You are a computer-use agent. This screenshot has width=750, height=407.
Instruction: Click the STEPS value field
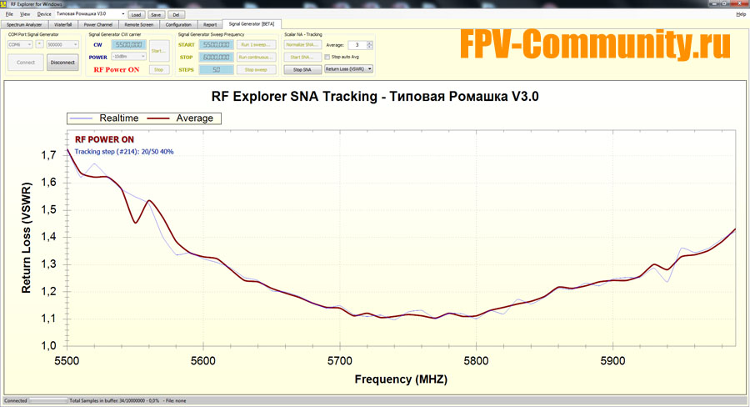click(216, 69)
